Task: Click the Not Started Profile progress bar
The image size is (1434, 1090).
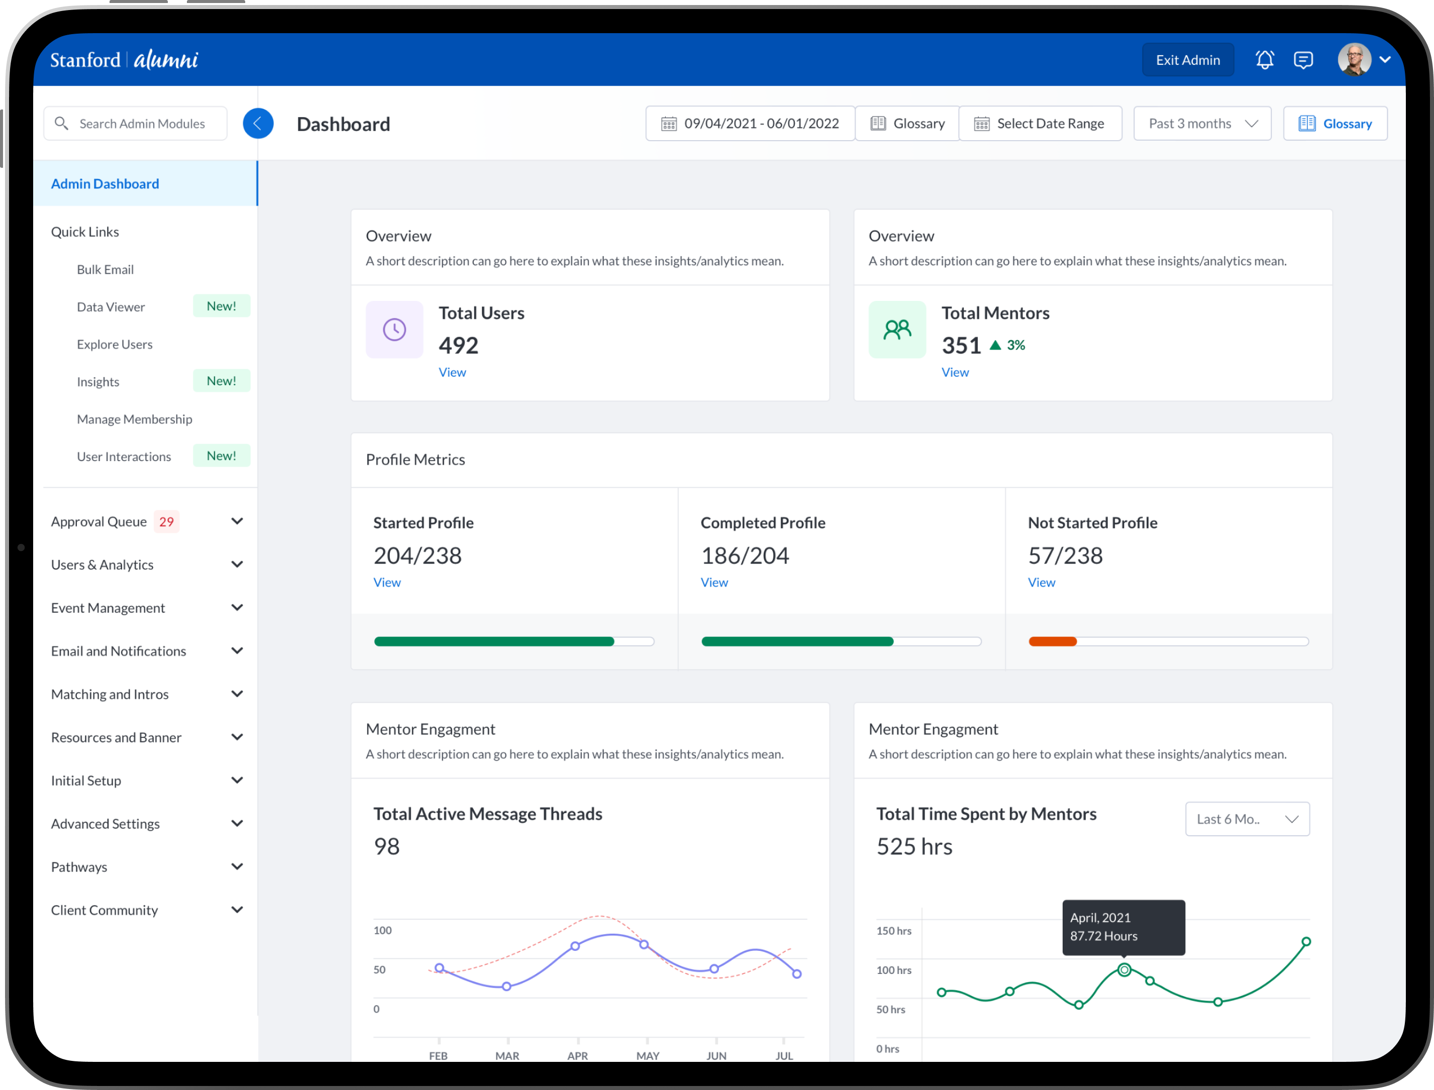Action: tap(1168, 641)
